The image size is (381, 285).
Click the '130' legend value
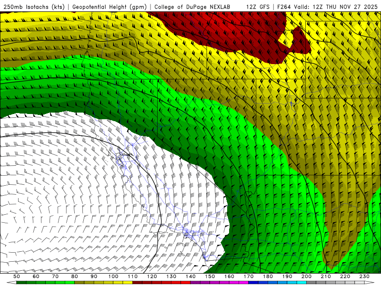point(171,276)
